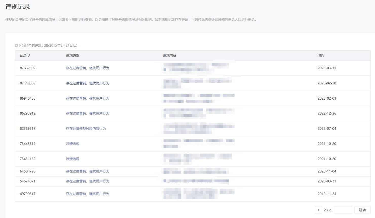Viewport: 375px width, 218px height.
Task: Click the description text about 申诉入口
Action: 131,20
